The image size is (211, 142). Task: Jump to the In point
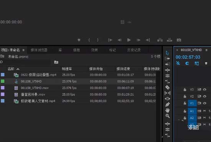(110, 40)
